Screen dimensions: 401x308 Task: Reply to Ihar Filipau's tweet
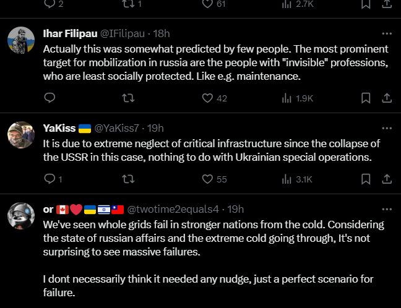pyautogui.click(x=51, y=98)
